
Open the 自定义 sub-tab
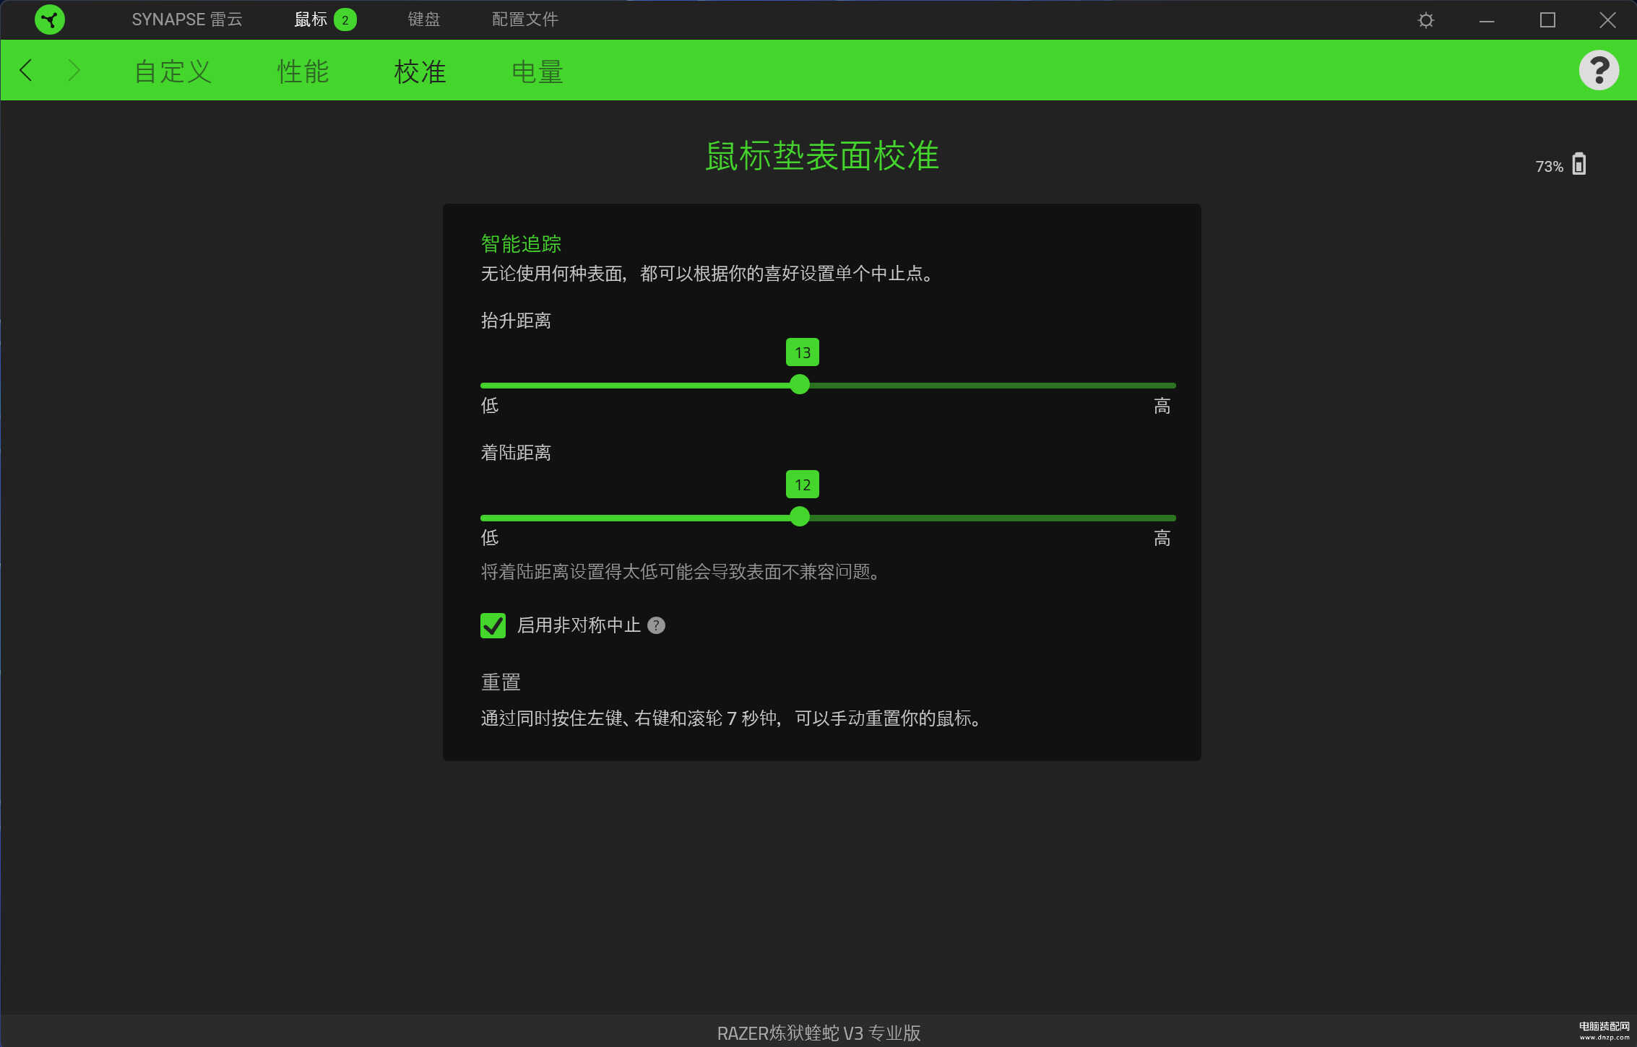[173, 71]
